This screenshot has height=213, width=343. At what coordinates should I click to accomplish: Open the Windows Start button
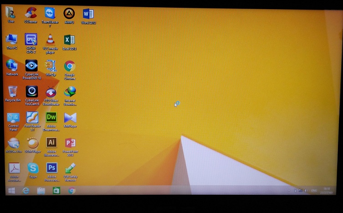point(11,191)
